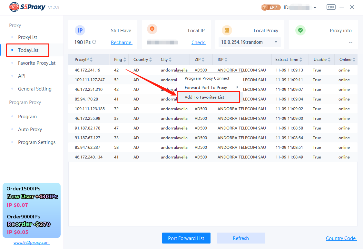Choose Add To Favorites List
The height and width of the screenshot is (249, 363).
pyautogui.click(x=208, y=97)
